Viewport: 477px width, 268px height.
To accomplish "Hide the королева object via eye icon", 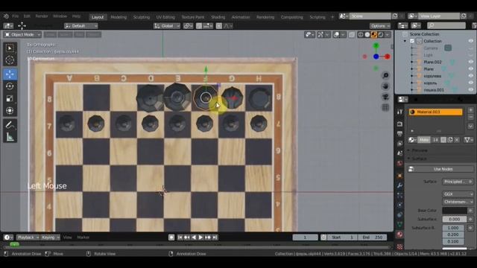I will click(x=470, y=76).
